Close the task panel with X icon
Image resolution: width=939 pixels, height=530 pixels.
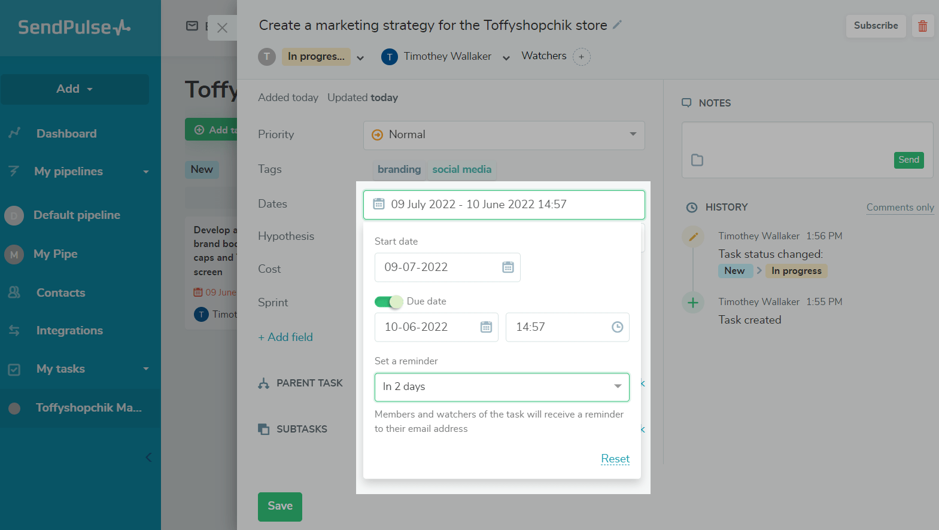pyautogui.click(x=222, y=28)
